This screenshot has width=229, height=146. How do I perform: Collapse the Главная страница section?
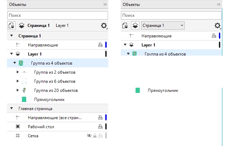point(12,108)
